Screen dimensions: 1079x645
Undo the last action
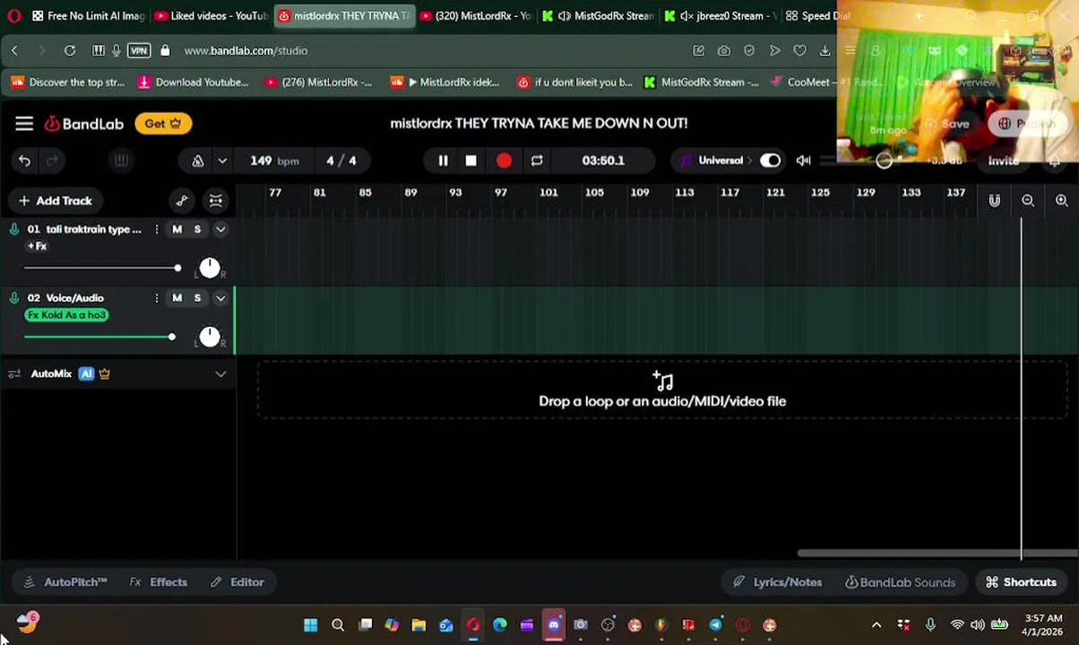point(25,161)
